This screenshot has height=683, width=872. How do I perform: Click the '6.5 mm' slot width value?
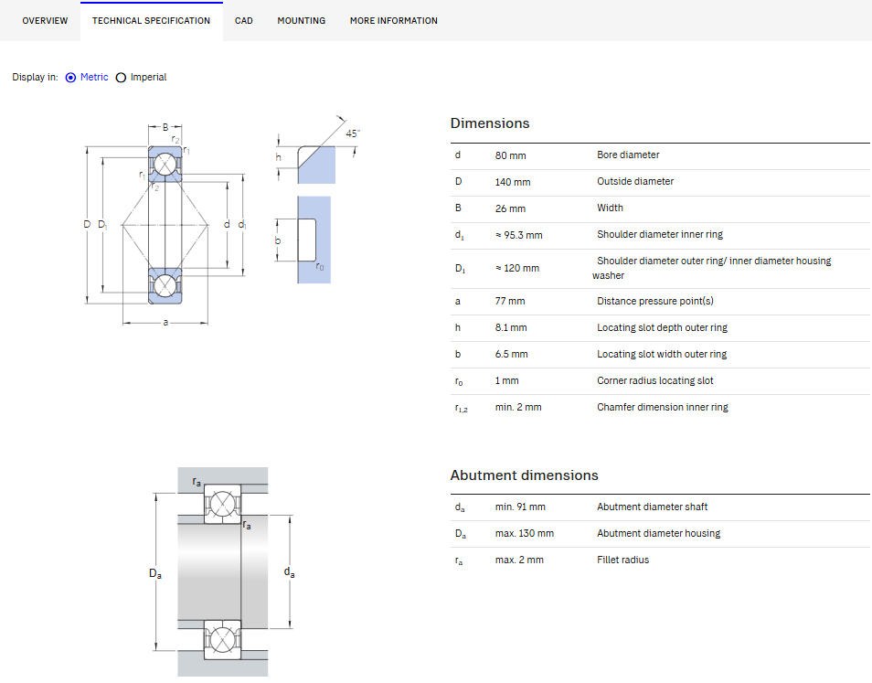(512, 354)
